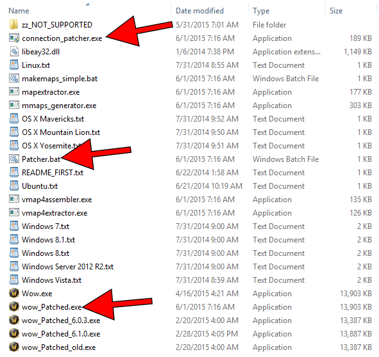Sort by Size column header
This screenshot has height=357, width=379.
(336, 11)
